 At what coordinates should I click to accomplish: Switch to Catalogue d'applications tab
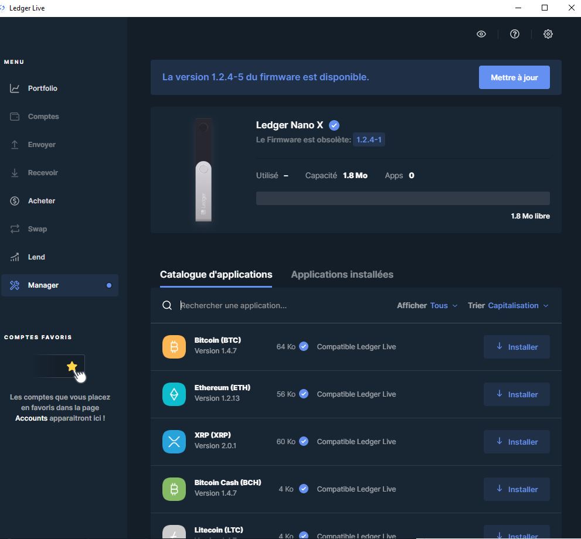tap(216, 274)
